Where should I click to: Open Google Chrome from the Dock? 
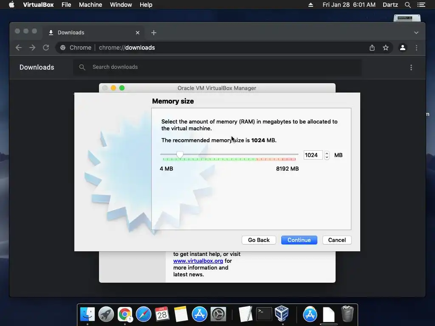[x=125, y=315]
